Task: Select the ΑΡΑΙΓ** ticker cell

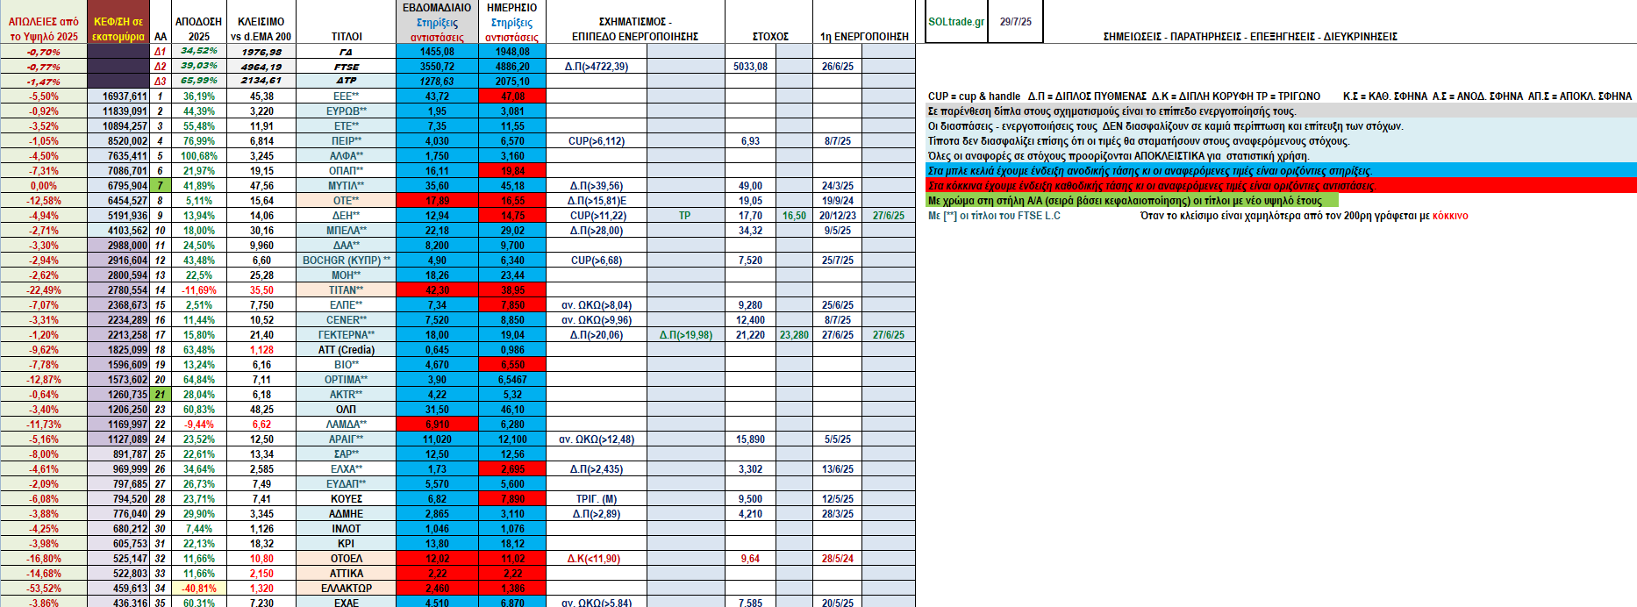Action: click(347, 439)
